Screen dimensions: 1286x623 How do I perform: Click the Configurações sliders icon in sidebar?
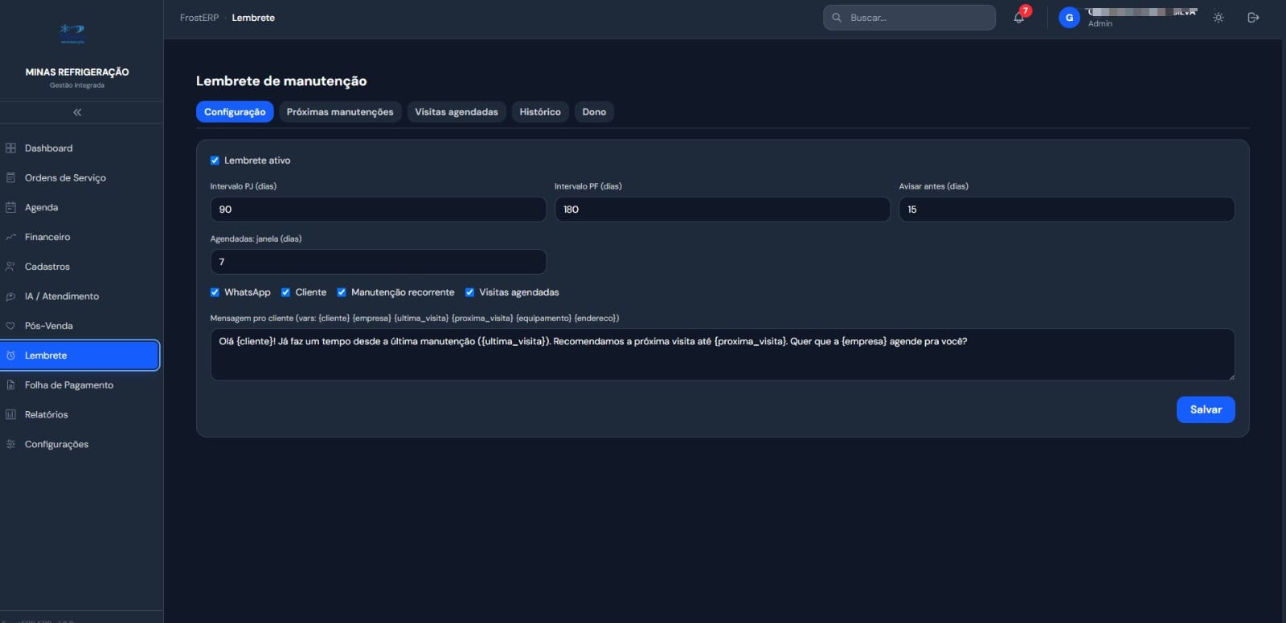tap(10, 444)
